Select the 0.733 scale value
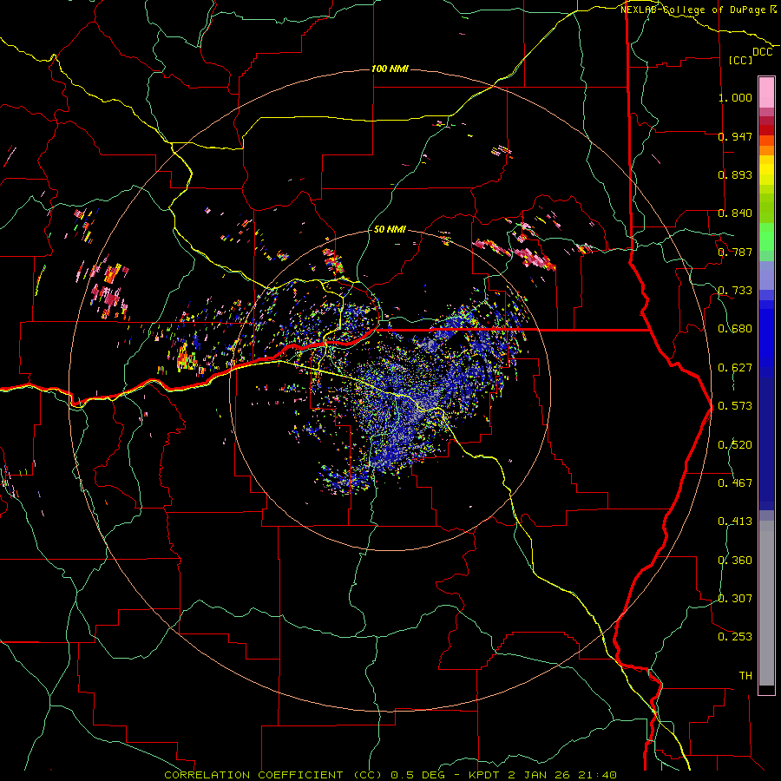The width and height of the screenshot is (781, 781). (735, 291)
